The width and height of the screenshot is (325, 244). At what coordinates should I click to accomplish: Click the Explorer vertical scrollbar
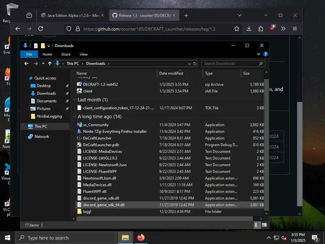tap(266, 144)
